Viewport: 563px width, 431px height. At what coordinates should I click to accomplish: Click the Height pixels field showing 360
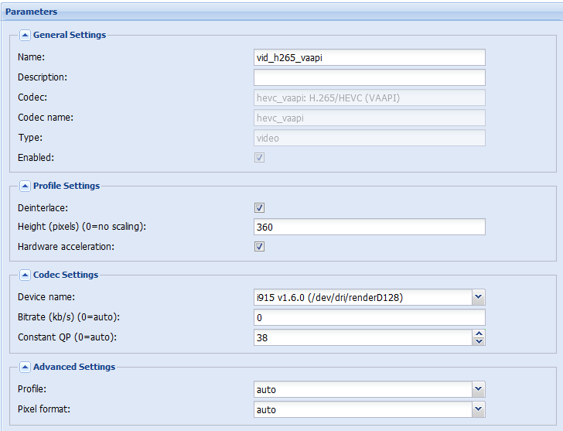[370, 227]
